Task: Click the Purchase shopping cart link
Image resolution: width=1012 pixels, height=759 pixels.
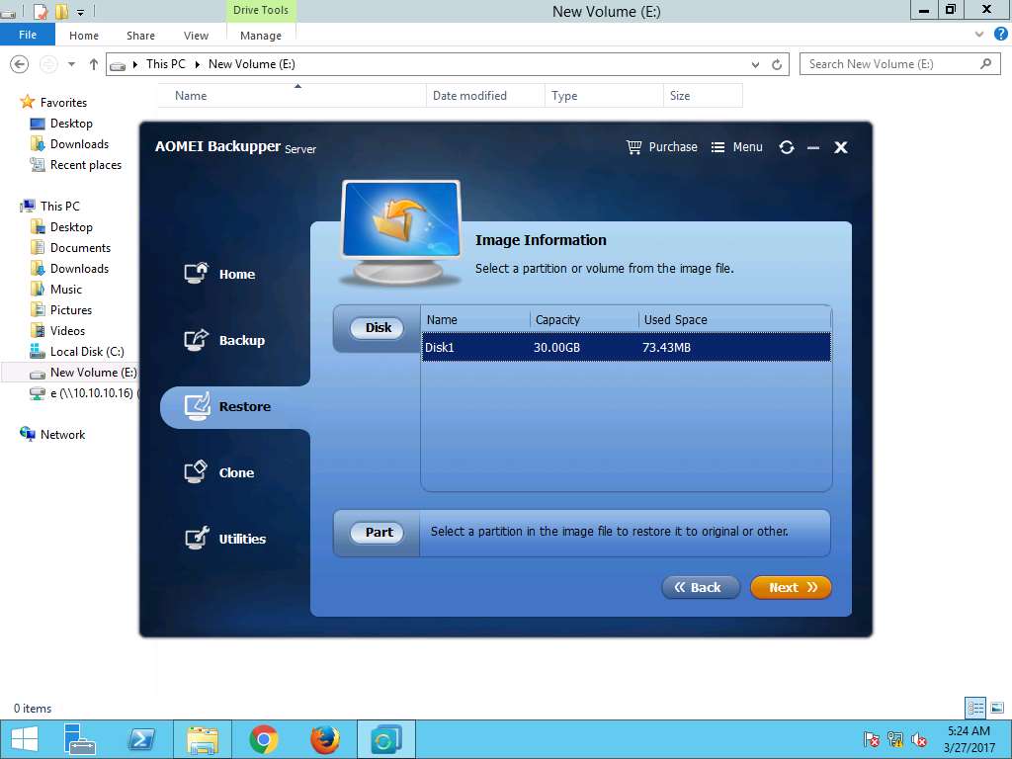Action: coord(661,147)
